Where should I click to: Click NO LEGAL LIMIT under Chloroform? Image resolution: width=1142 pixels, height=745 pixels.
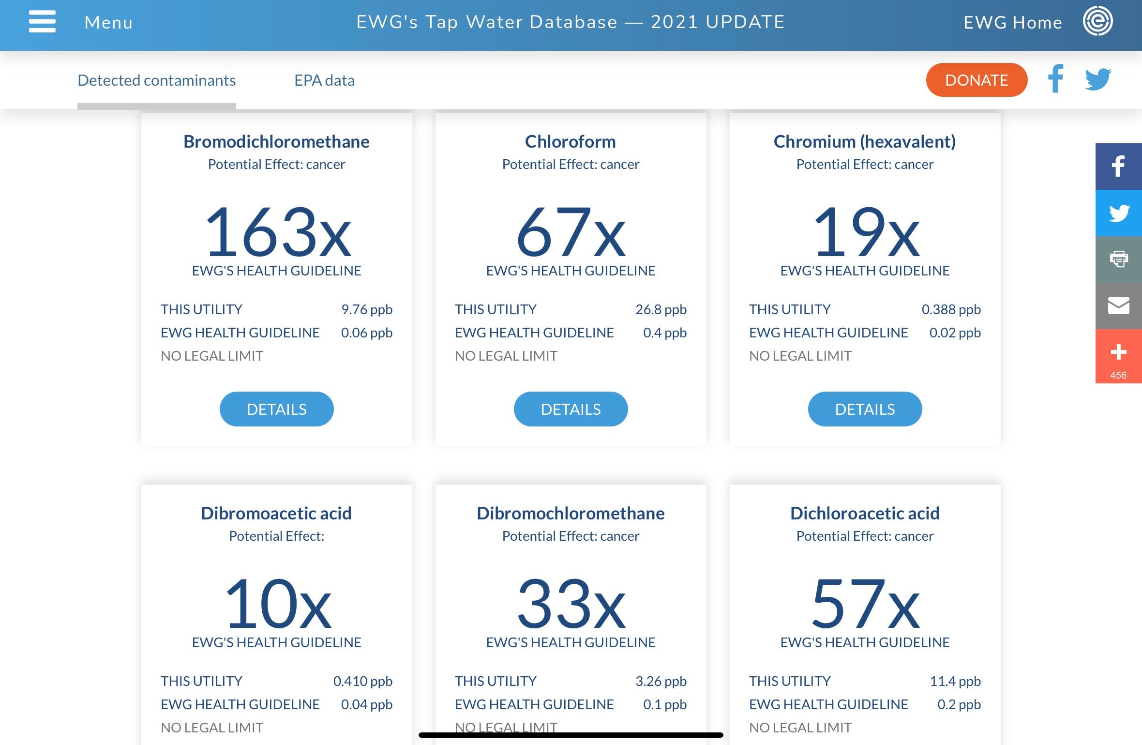(506, 356)
